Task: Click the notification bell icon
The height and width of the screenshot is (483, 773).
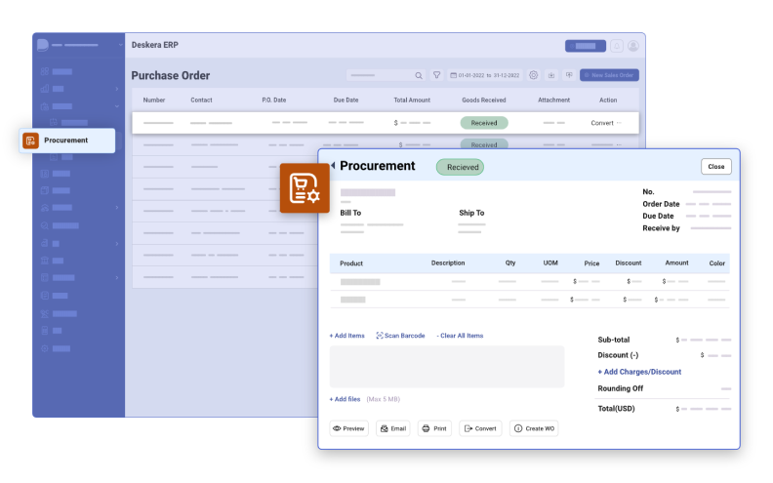Action: click(x=616, y=46)
